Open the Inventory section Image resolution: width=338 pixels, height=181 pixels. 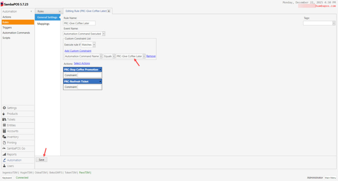13,137
